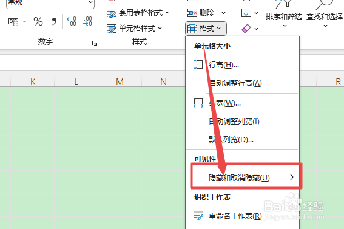Select column R header
This screenshot has width=344, height=229.
point(330,81)
